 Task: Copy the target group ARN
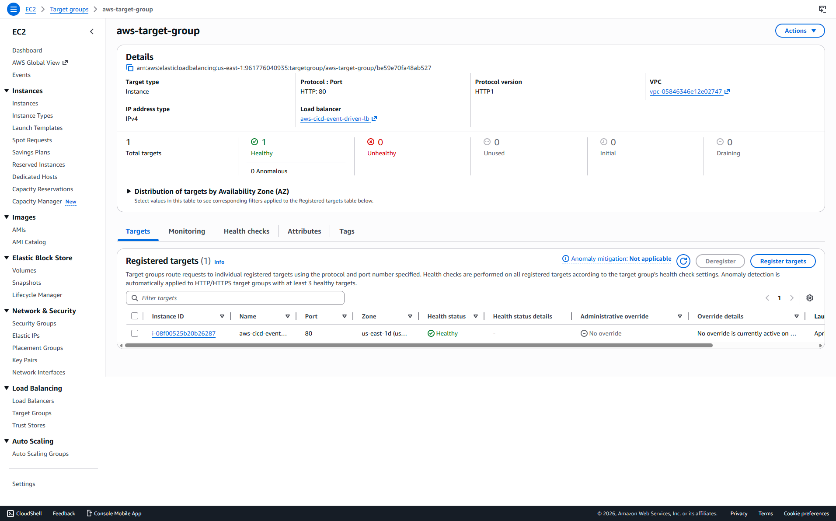129,68
